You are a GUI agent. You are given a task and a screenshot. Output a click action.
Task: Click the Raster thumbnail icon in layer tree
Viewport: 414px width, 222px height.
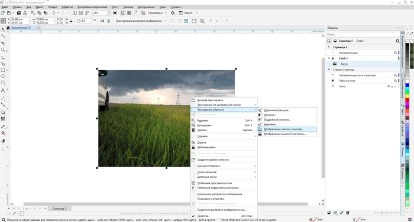335,64
